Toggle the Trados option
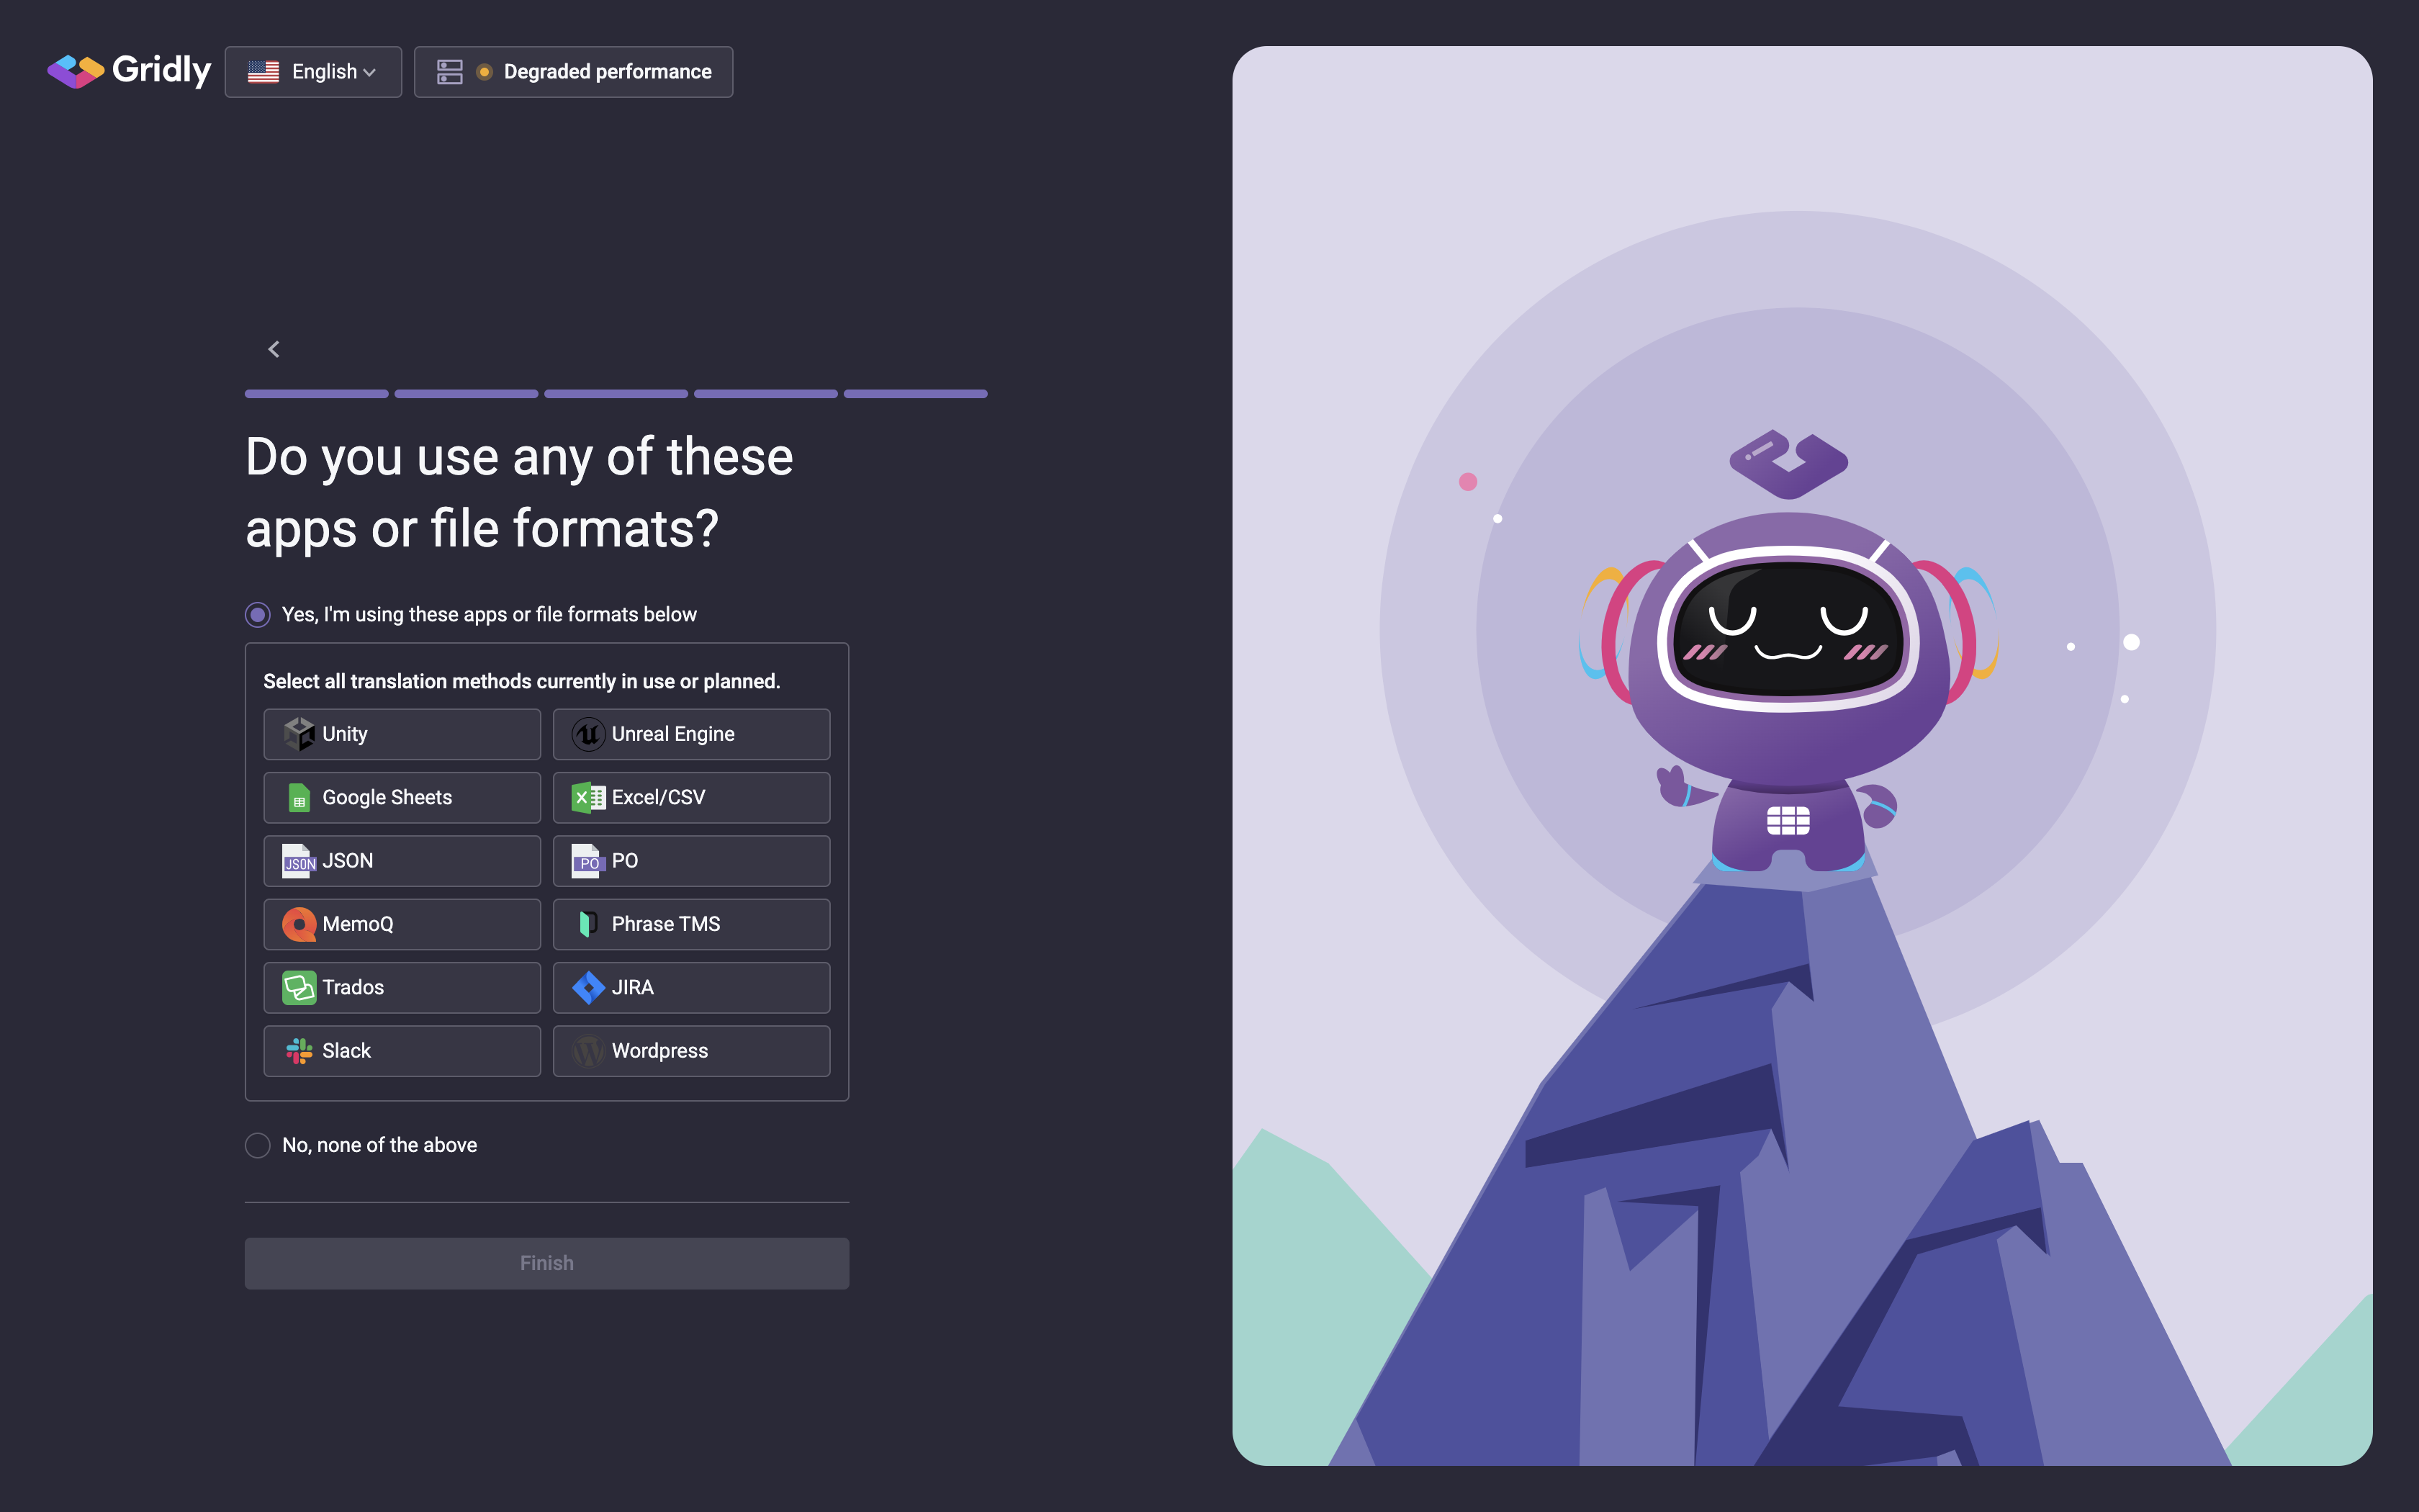 (402, 988)
